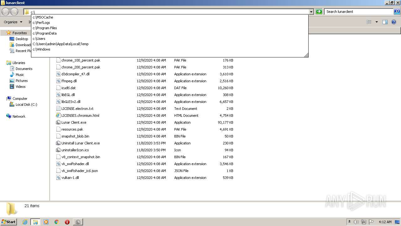Open the Music library
Image resolution: width=401 pixels, height=226 pixels.
(20, 75)
